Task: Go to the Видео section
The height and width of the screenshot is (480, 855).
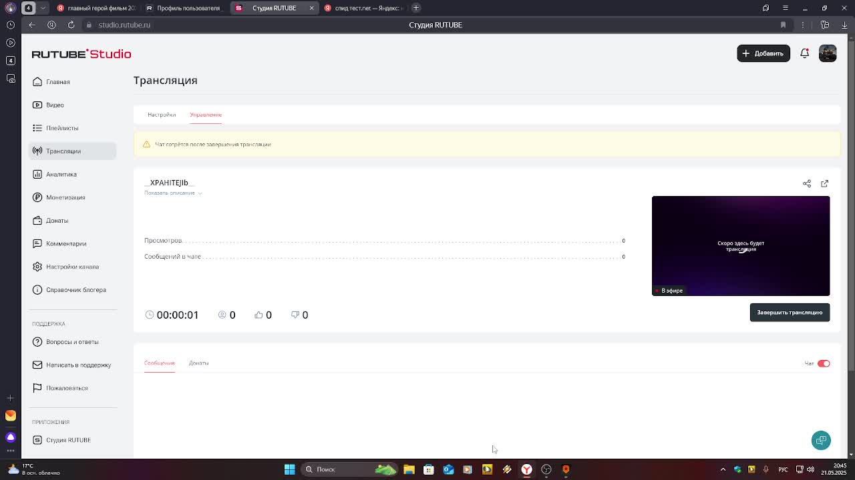Action: click(72, 105)
